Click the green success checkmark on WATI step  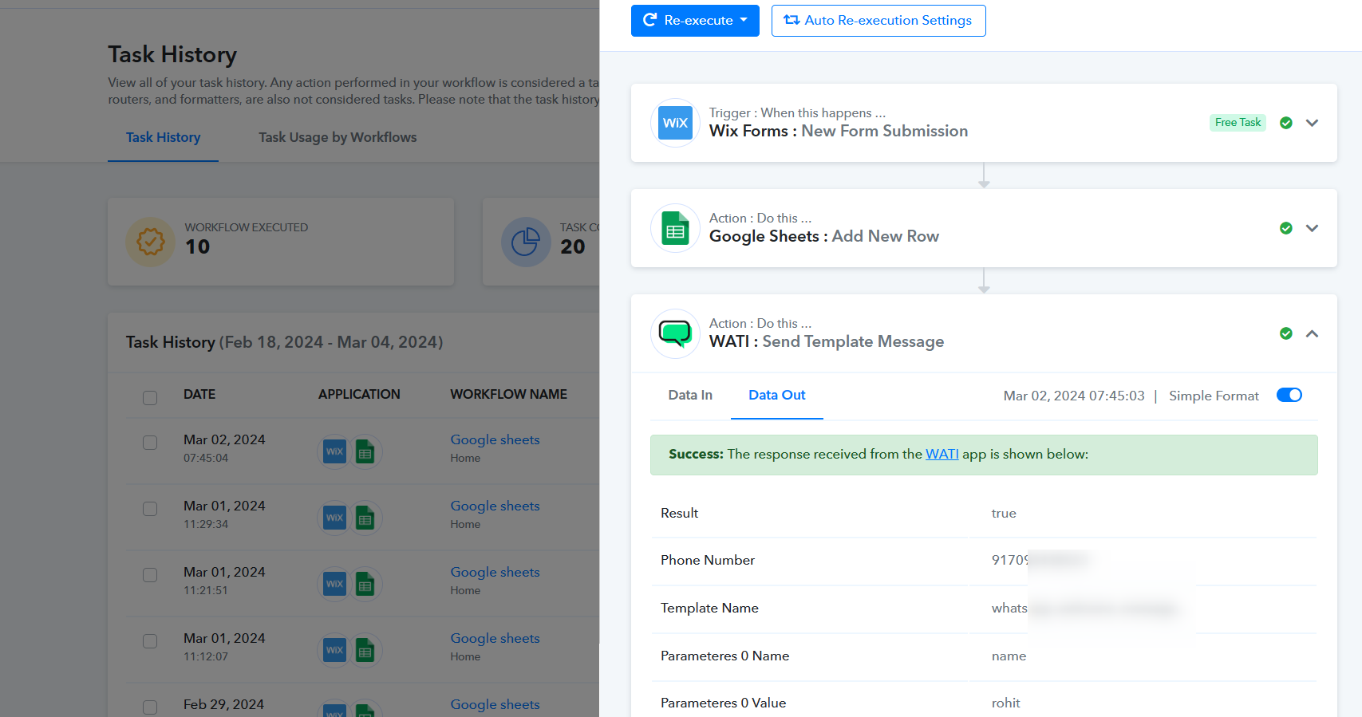(x=1286, y=333)
